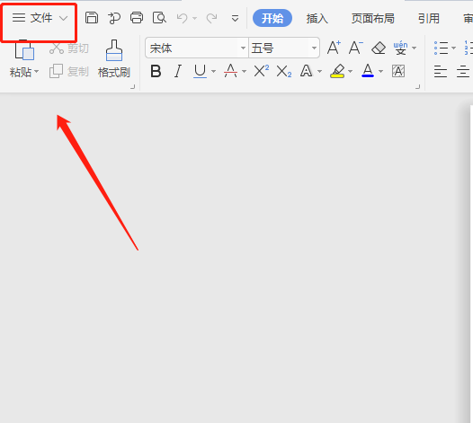Click the Undo arrow icon
The width and height of the screenshot is (473, 423).
click(x=182, y=18)
